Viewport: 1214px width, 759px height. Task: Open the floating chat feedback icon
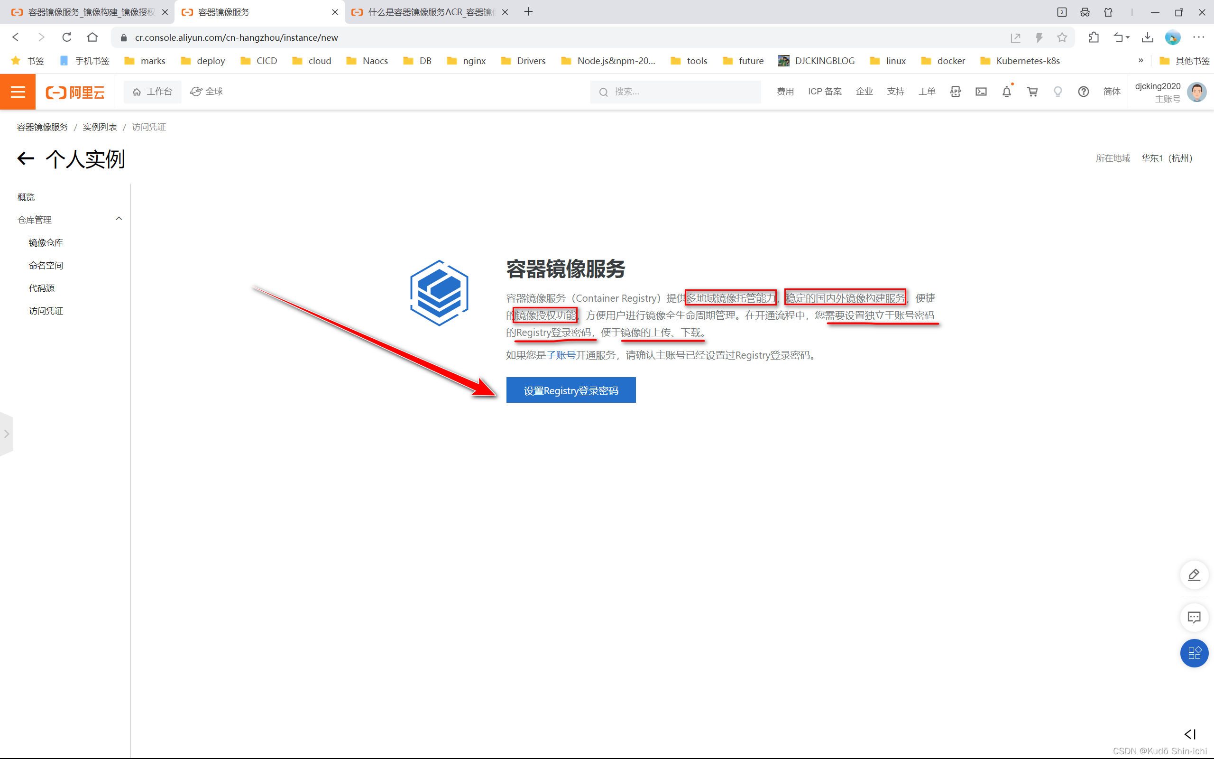(x=1194, y=618)
